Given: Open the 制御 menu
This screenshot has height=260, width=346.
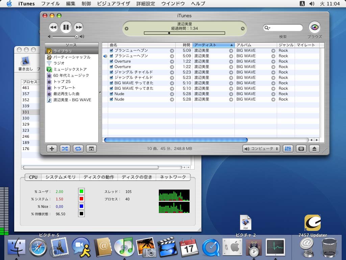Looking at the screenshot, I should click(x=86, y=3).
